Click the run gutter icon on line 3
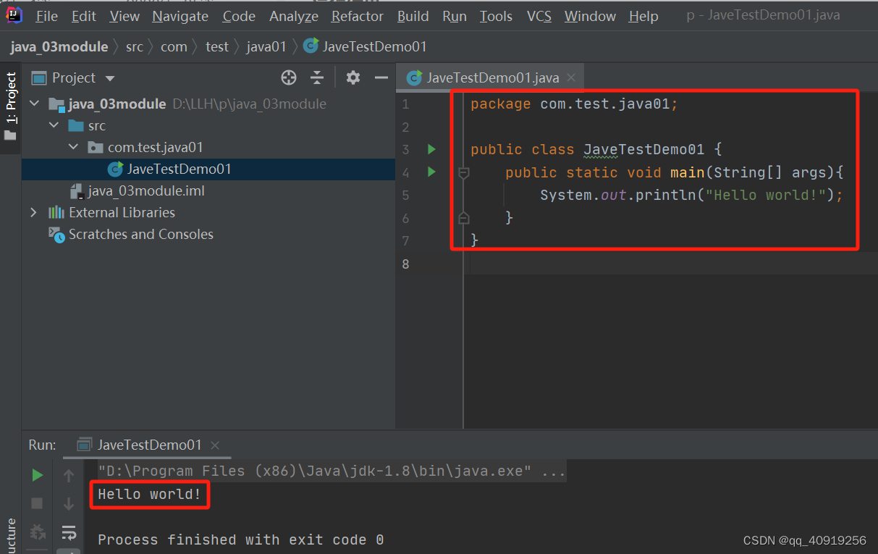The width and height of the screenshot is (878, 554). 431,149
